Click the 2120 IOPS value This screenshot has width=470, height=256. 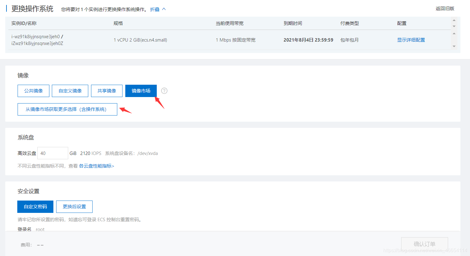coord(91,153)
